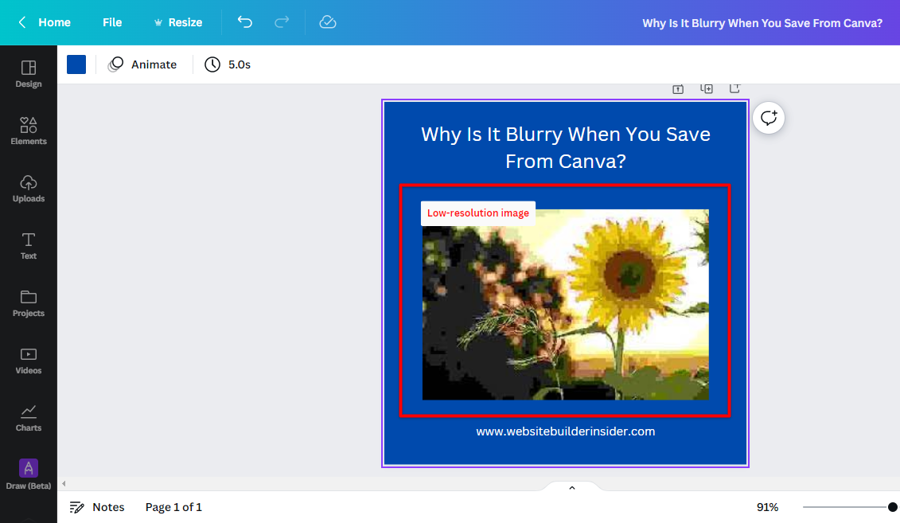Open the File menu
Viewport: 900px width, 523px height.
click(x=112, y=22)
